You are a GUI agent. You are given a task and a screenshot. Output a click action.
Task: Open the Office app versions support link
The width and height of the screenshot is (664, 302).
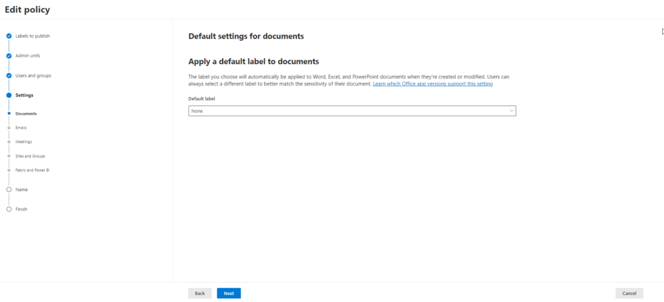[433, 84]
